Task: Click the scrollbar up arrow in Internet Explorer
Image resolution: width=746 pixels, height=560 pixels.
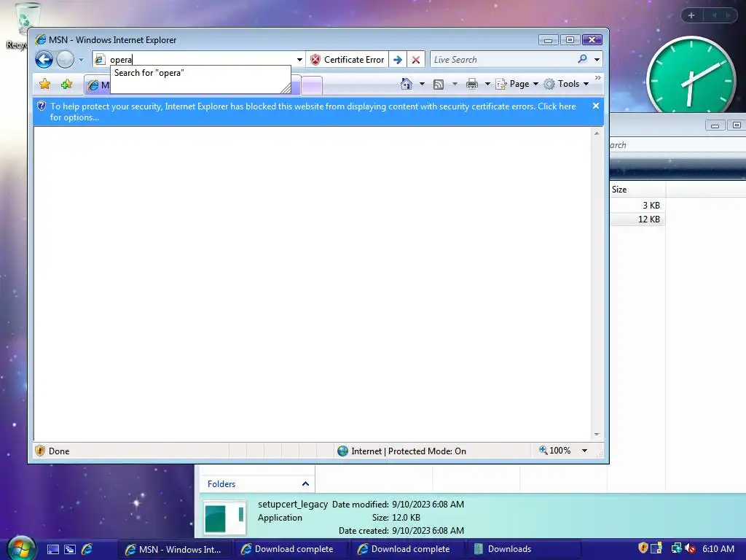Action: [597, 134]
